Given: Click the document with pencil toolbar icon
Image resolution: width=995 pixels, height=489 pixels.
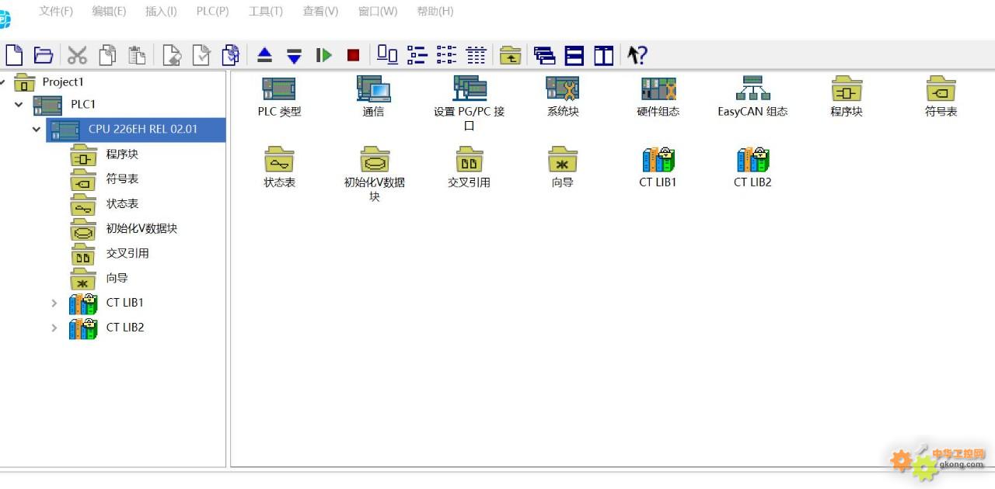Looking at the screenshot, I should 171,55.
